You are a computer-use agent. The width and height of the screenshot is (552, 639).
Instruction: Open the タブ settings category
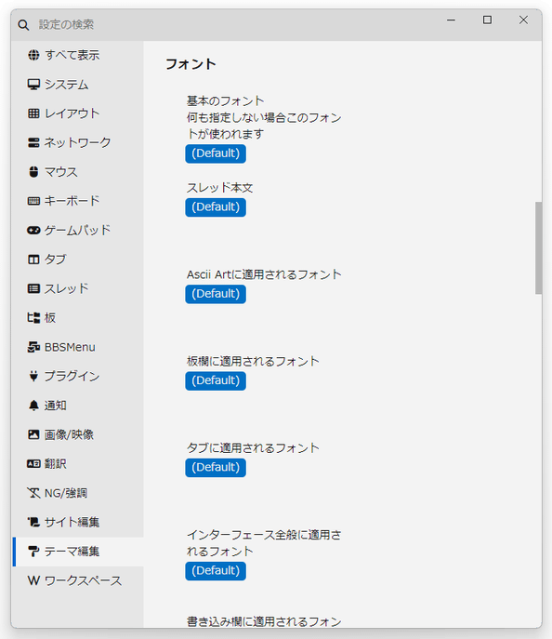pos(78,260)
